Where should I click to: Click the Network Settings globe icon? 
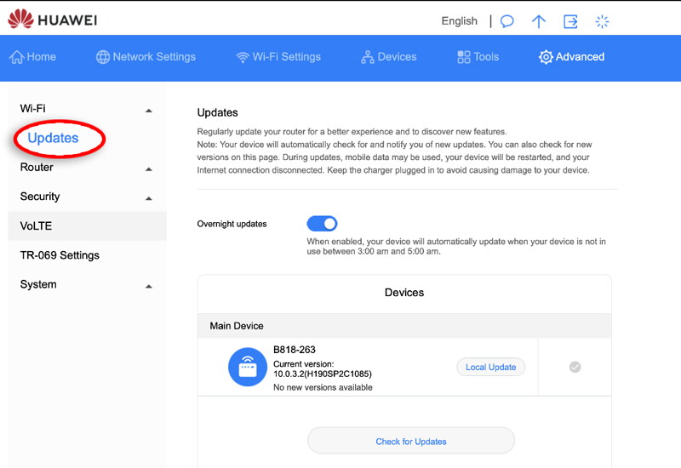tap(103, 57)
